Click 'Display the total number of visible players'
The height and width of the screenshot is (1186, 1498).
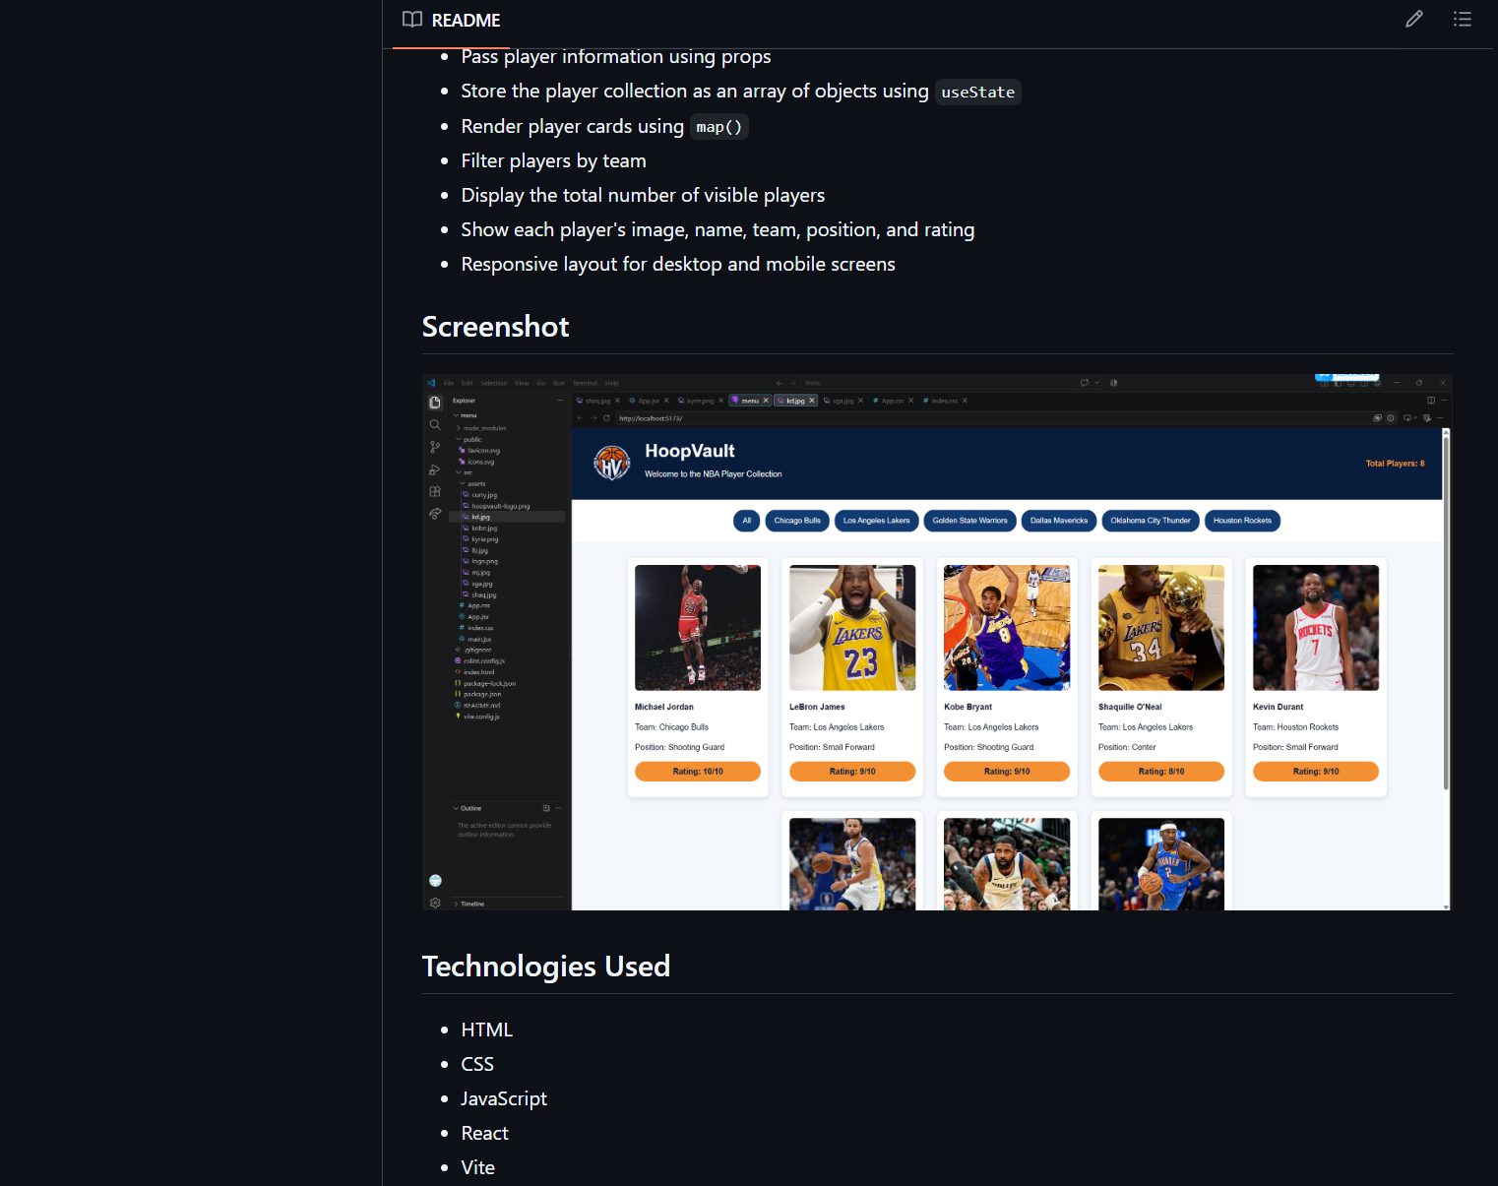pyautogui.click(x=643, y=195)
